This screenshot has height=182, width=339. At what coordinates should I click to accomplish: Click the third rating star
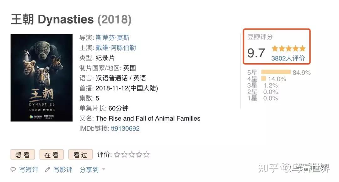pyautogui.click(x=132, y=154)
